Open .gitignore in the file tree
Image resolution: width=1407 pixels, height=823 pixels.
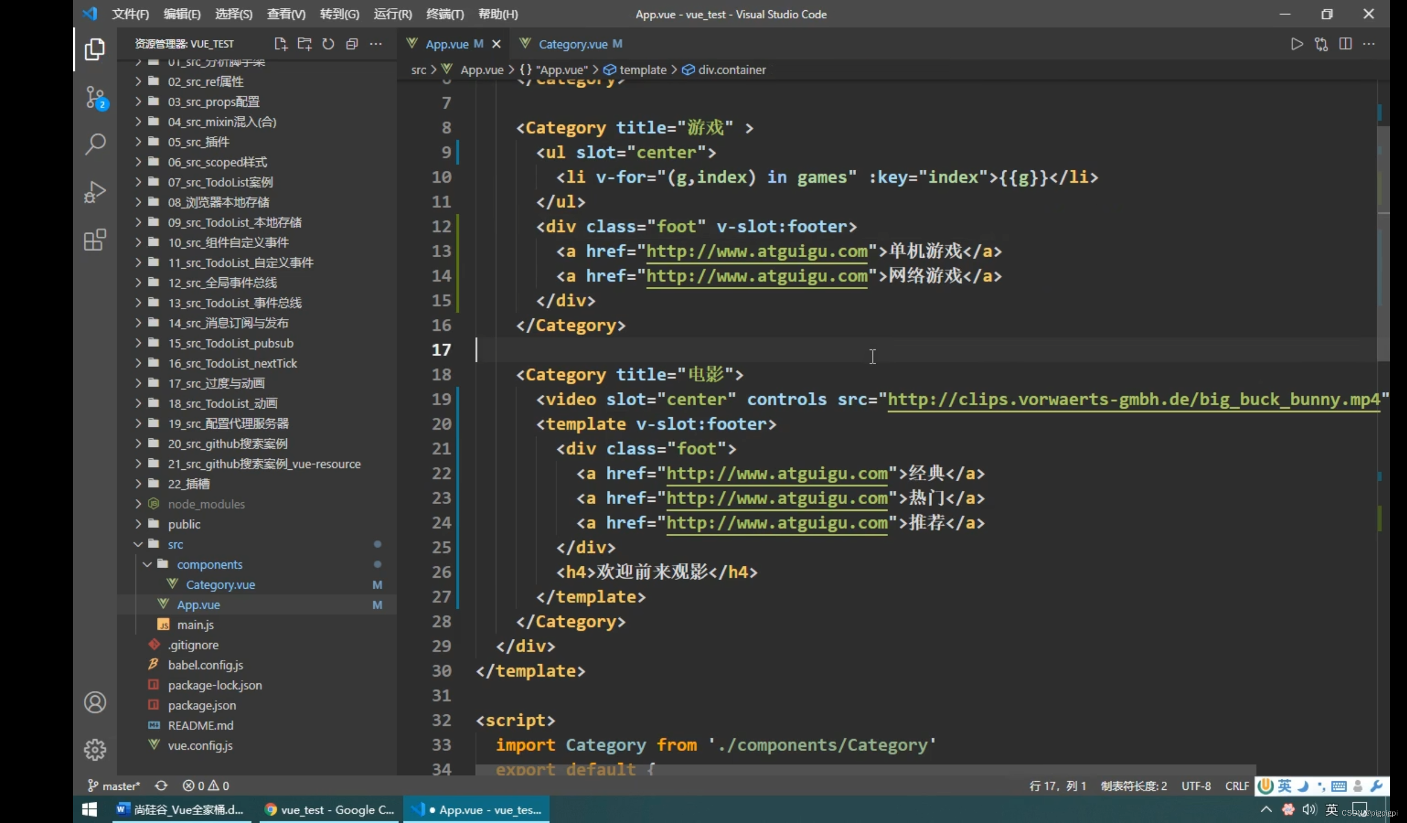click(257, 645)
